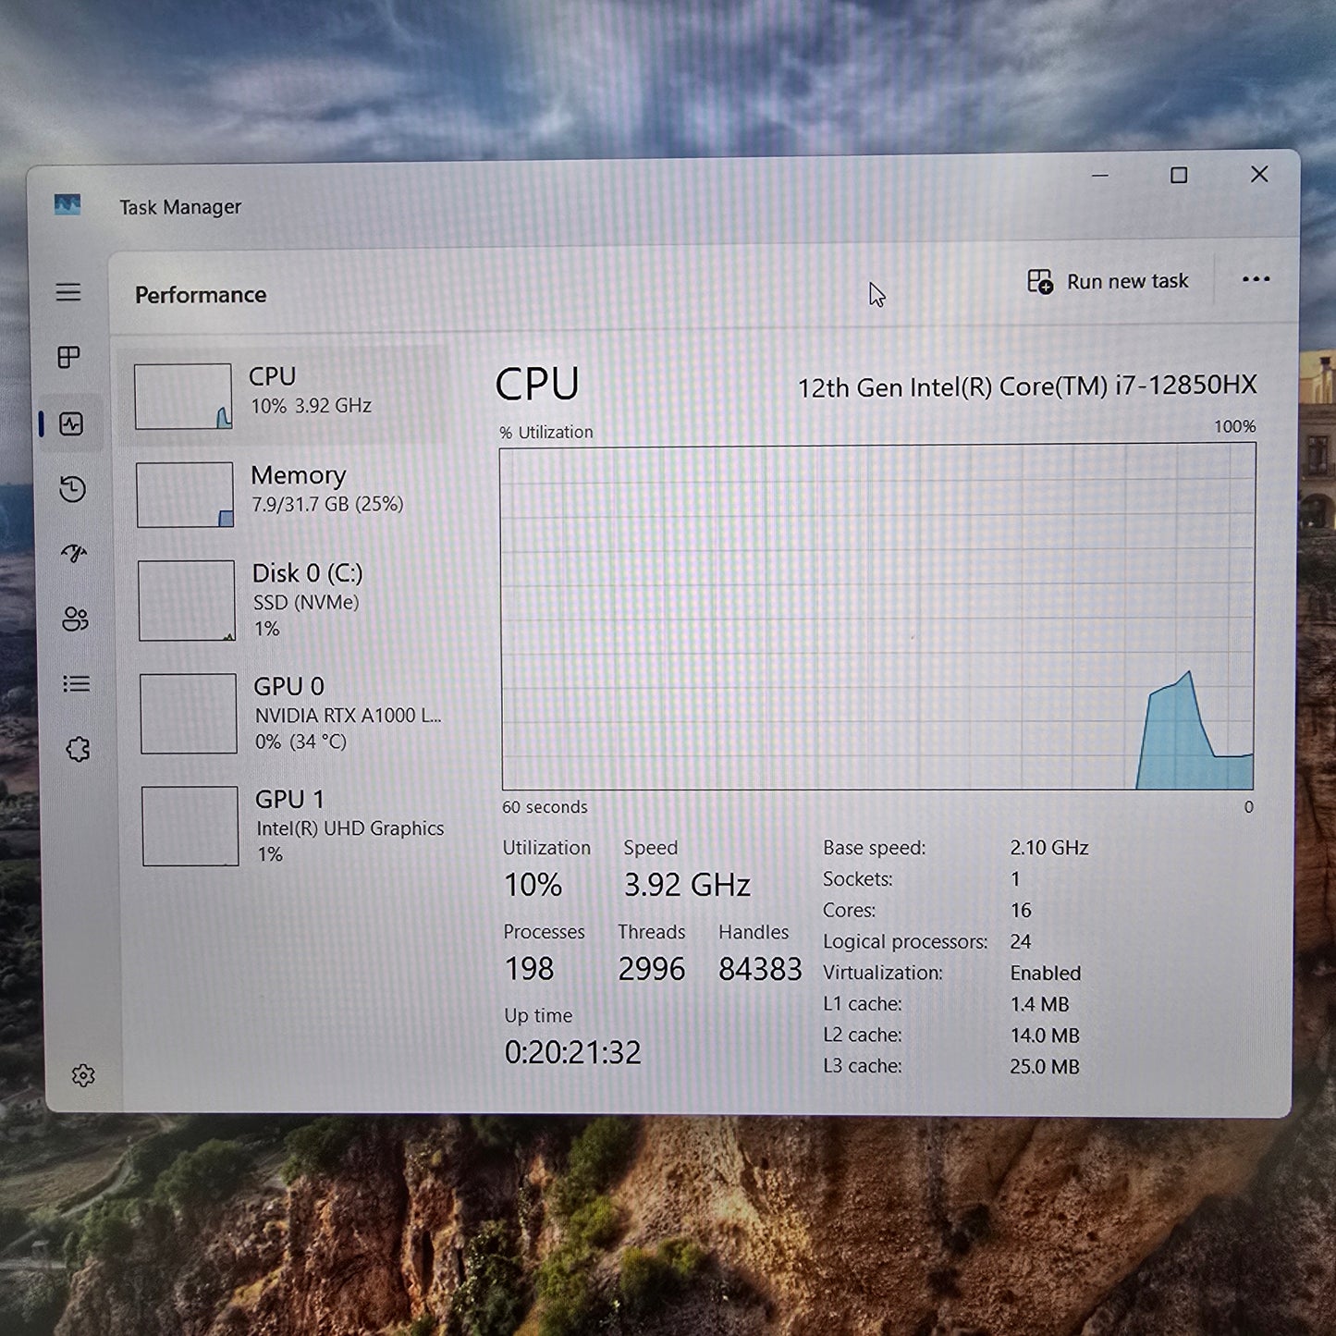The image size is (1336, 1336).
Task: Click the Run new task button
Action: click(1108, 281)
